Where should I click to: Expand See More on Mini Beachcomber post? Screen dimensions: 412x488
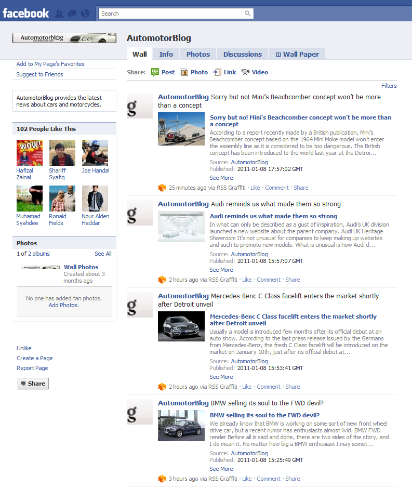(x=221, y=178)
